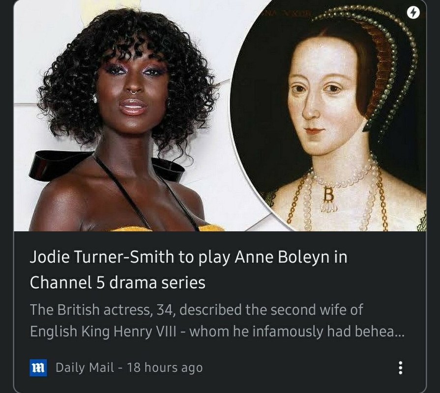Click the 'Daily Mail' source name
The height and width of the screenshot is (393, 440).
click(85, 367)
